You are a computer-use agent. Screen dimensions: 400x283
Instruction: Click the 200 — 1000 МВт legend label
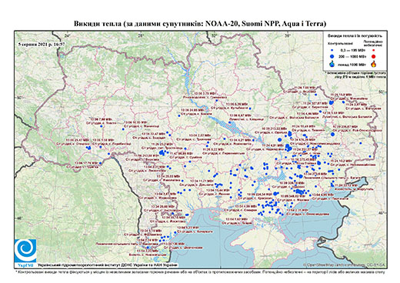click(352, 56)
